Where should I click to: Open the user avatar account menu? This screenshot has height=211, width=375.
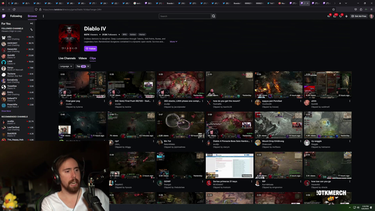click(x=371, y=16)
